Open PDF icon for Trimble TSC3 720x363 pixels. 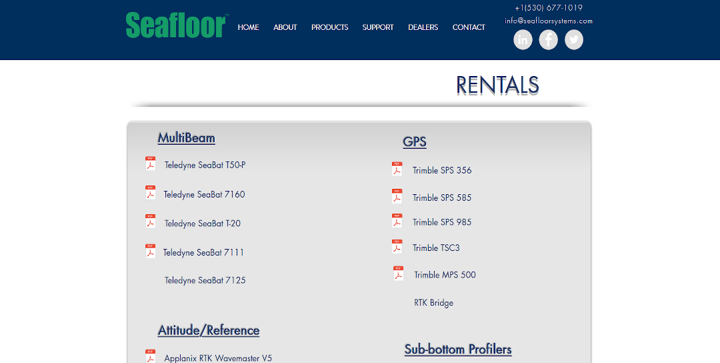coord(397,246)
